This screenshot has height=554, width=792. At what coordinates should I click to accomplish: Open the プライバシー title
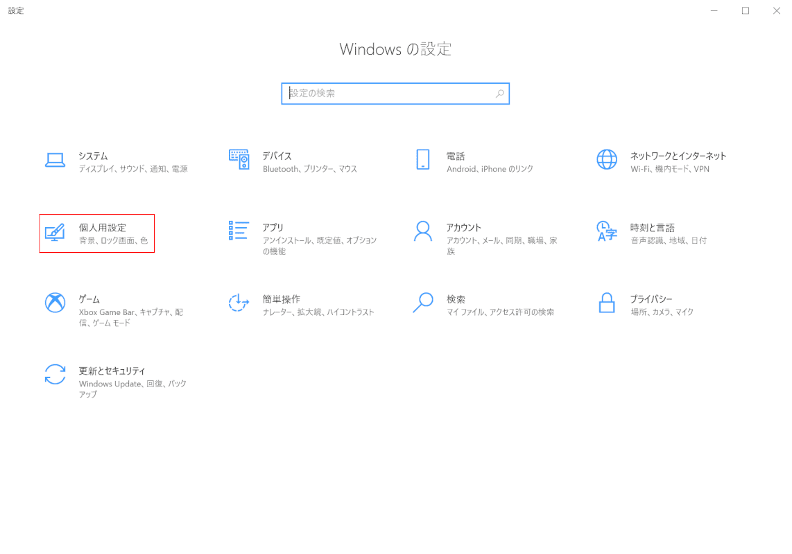coord(651,299)
